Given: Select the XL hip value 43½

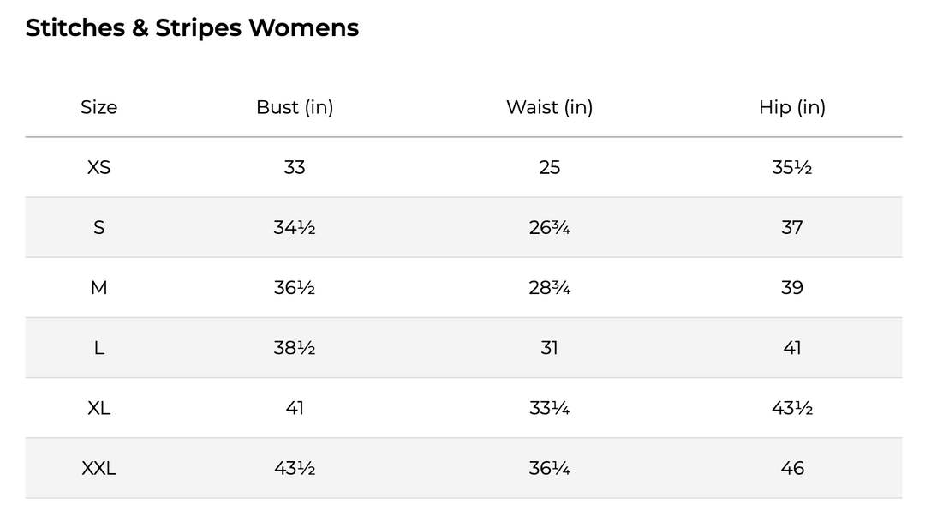Looking at the screenshot, I should tap(791, 408).
